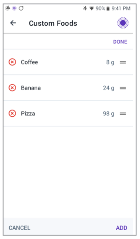Tap ADD to add a custom food

[x=121, y=228]
